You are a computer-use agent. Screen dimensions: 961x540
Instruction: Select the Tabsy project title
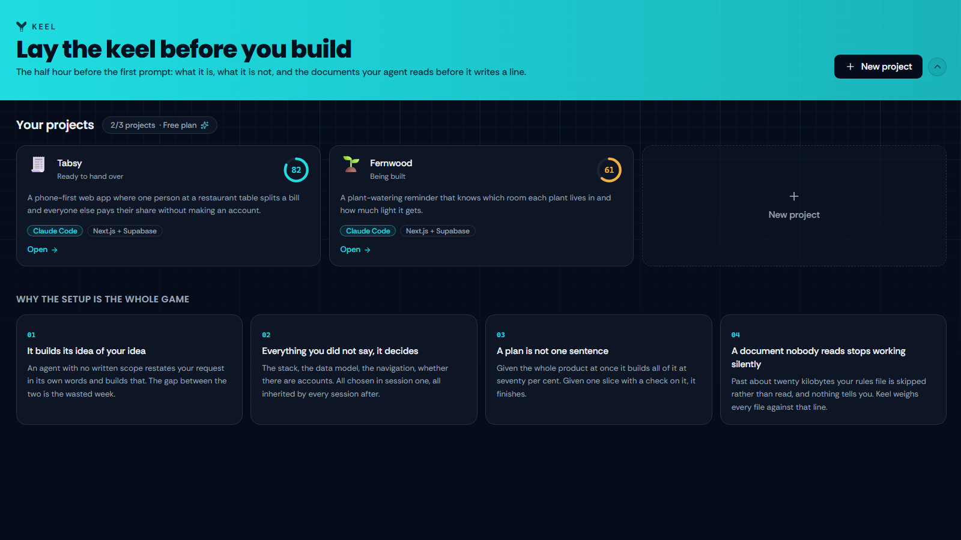[70, 163]
